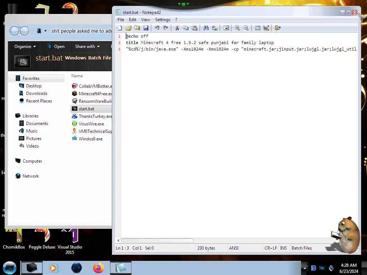Copy selection using the toolbar copy icon

coord(186,28)
